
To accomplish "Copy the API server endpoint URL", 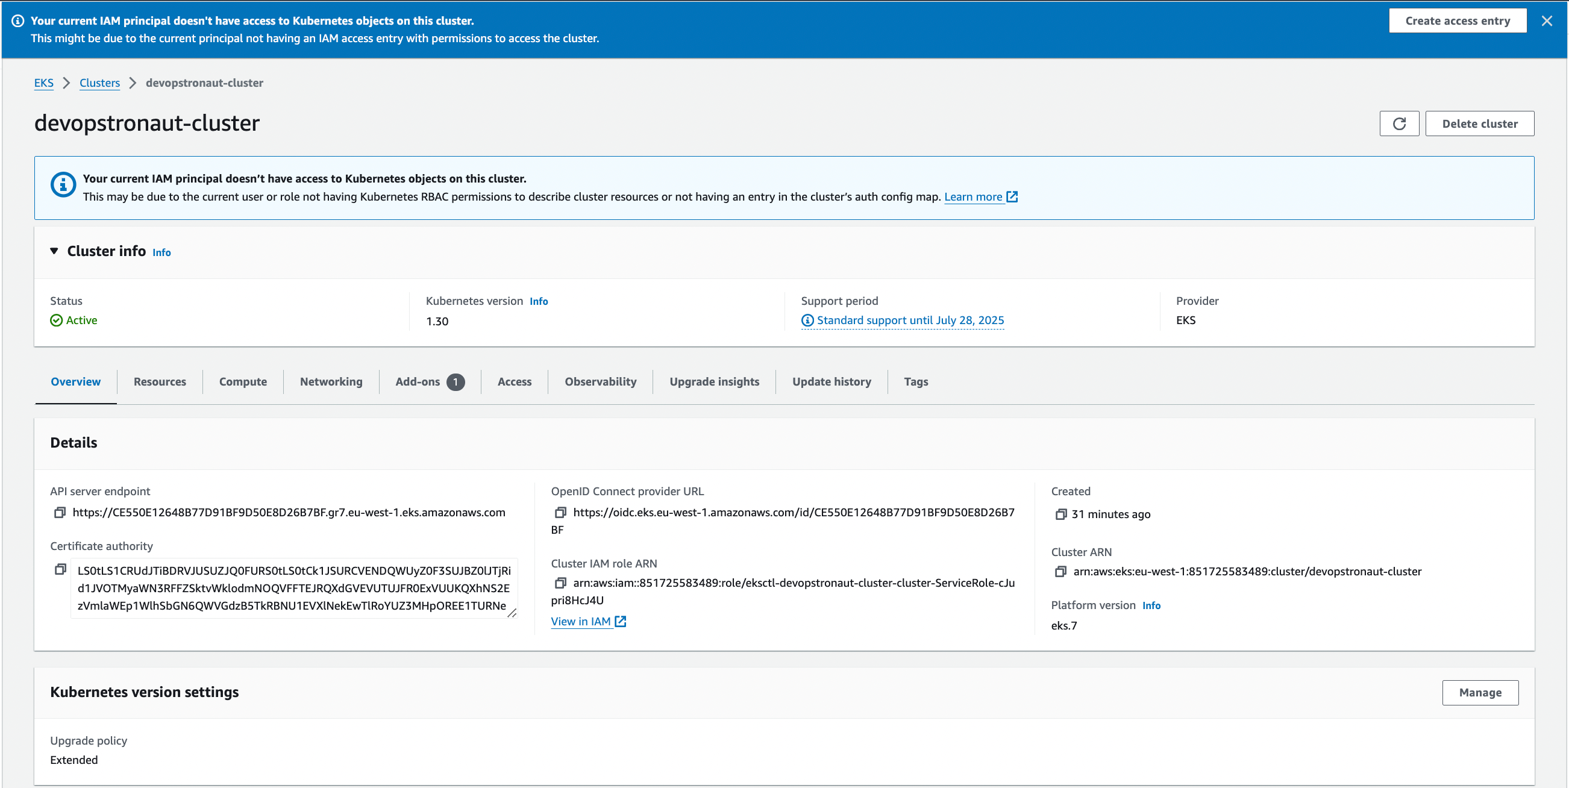I will point(60,513).
